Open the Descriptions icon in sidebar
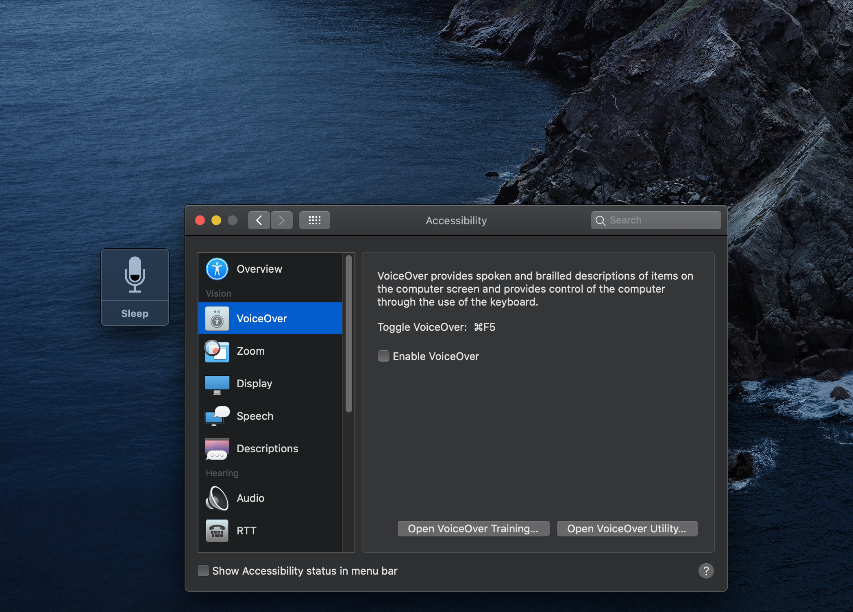Image resolution: width=853 pixels, height=612 pixels. pyautogui.click(x=217, y=449)
